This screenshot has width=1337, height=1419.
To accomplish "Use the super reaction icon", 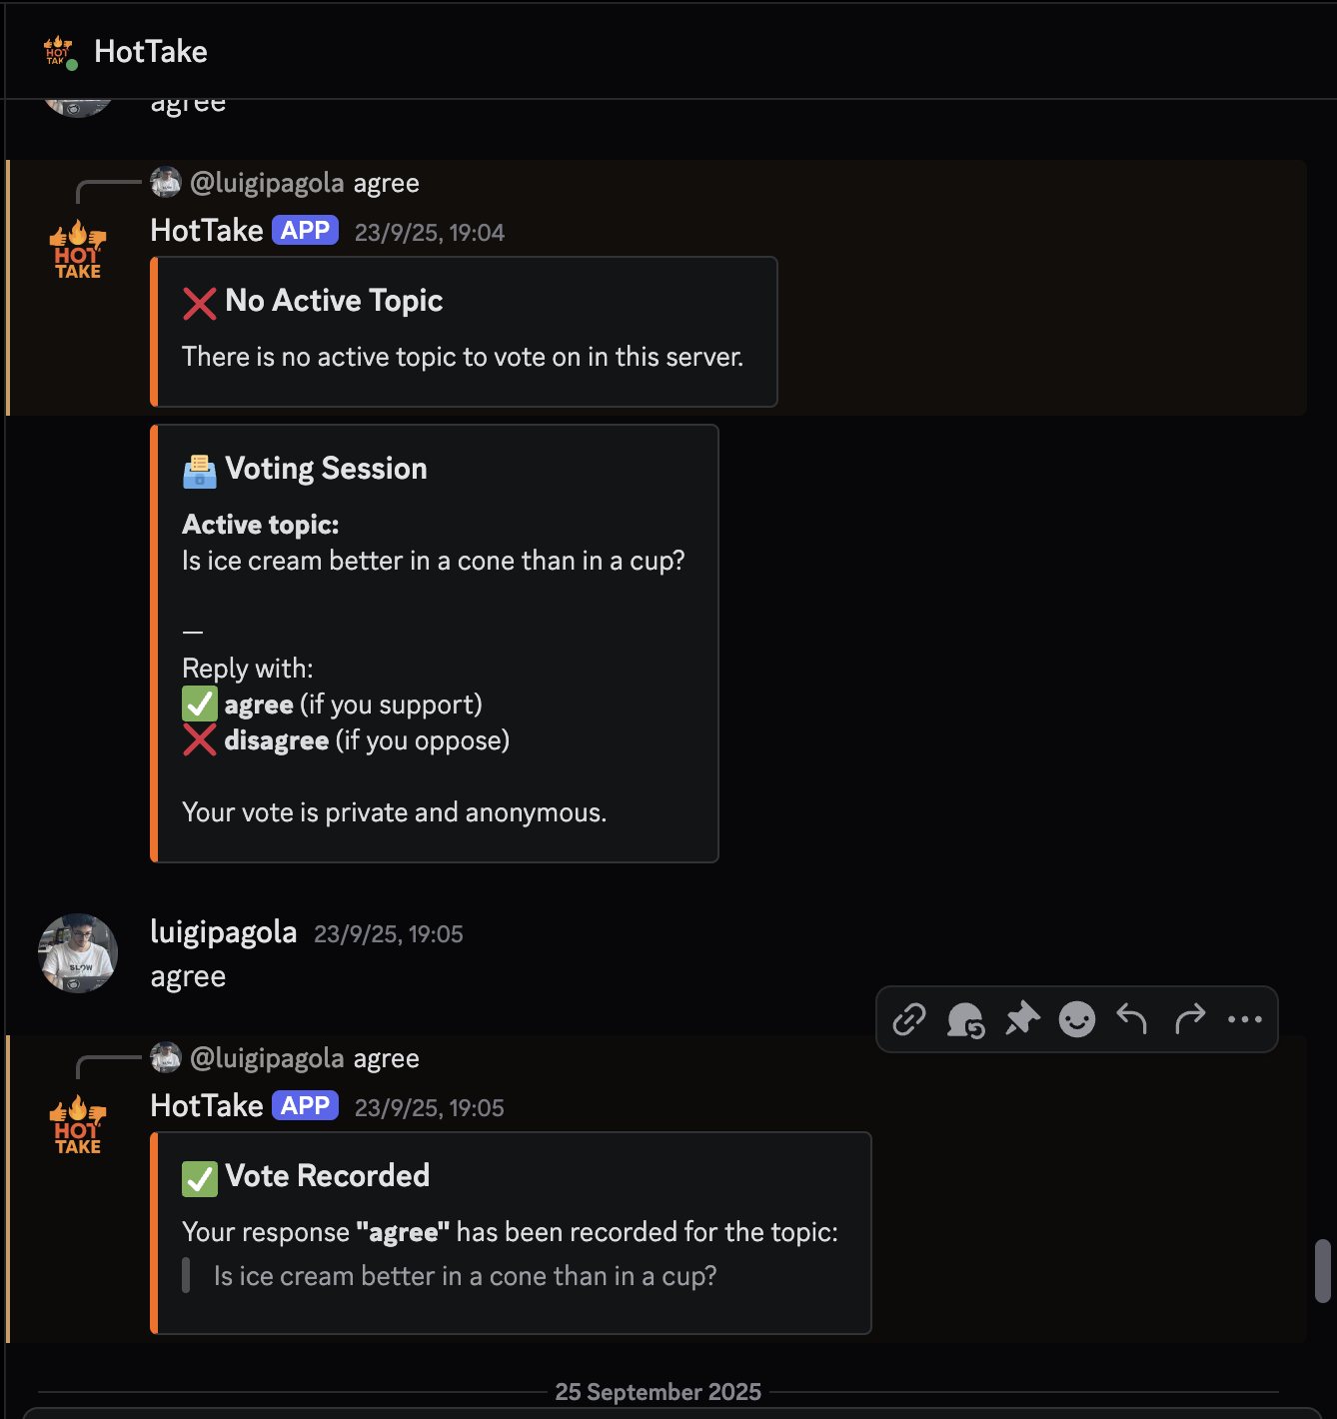I will click(x=964, y=1019).
